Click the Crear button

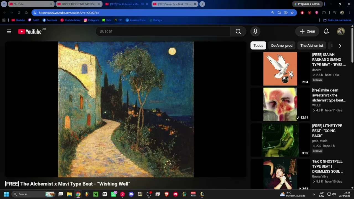coord(307,32)
